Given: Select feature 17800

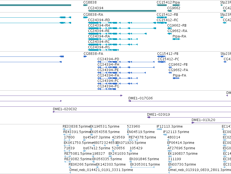Looking at the screenshot, I should click(x=69, y=137).
